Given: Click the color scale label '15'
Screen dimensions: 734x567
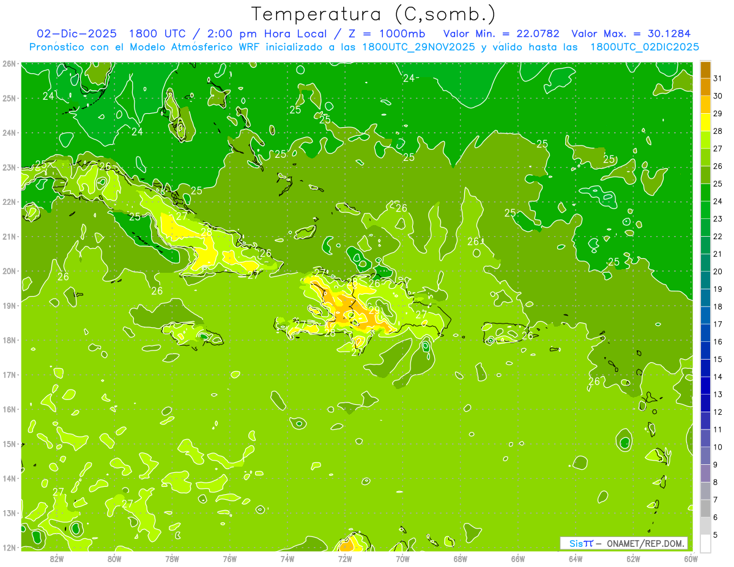Looking at the screenshot, I should (717, 359).
